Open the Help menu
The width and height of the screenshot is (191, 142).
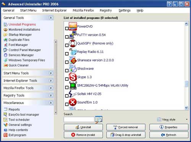click(x=140, y=10)
